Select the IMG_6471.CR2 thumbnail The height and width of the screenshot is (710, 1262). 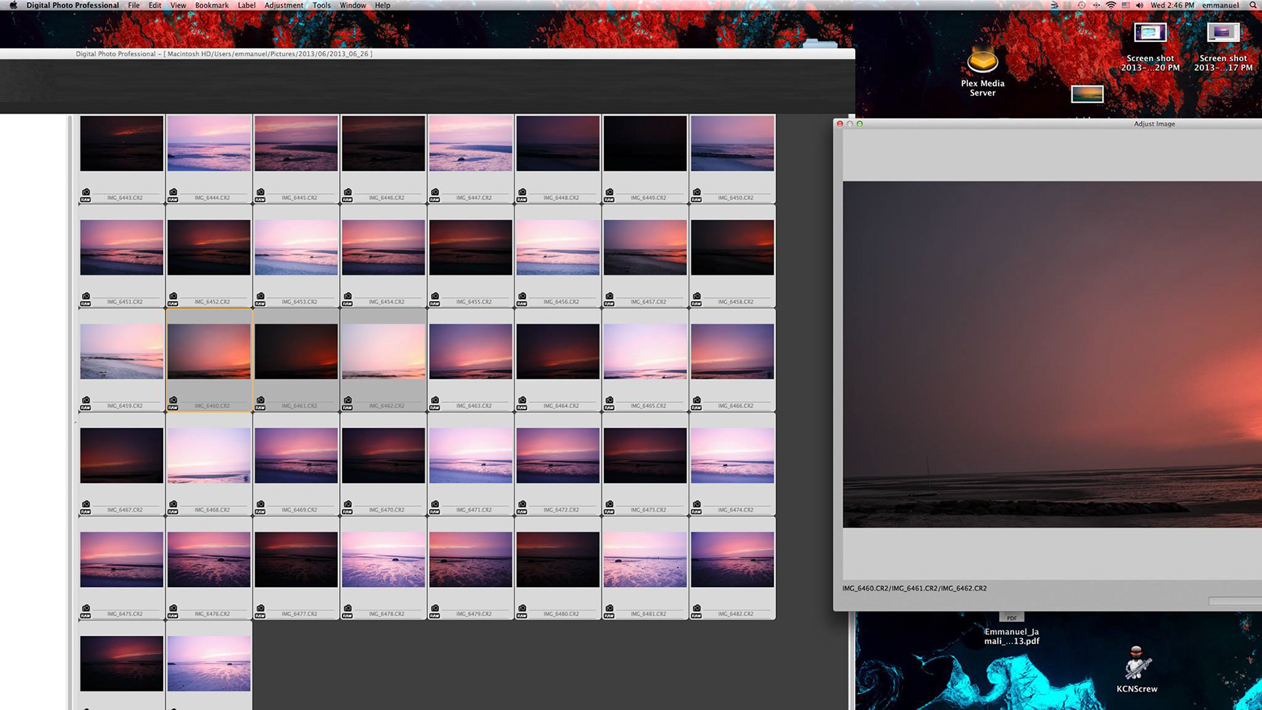tap(470, 455)
